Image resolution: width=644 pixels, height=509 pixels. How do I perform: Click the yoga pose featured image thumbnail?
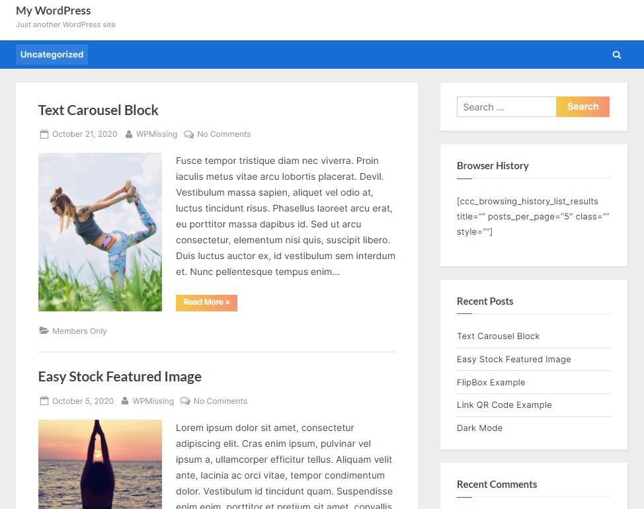100,231
